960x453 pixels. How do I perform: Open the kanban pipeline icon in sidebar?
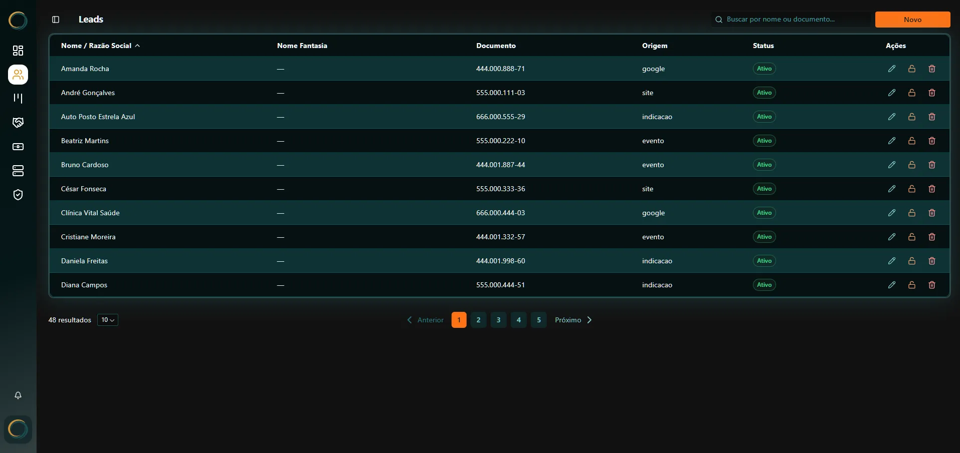pyautogui.click(x=18, y=99)
